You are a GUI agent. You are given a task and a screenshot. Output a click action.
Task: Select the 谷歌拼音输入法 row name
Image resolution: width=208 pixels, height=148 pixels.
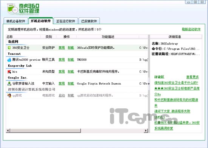pyautogui.click(x=23, y=83)
